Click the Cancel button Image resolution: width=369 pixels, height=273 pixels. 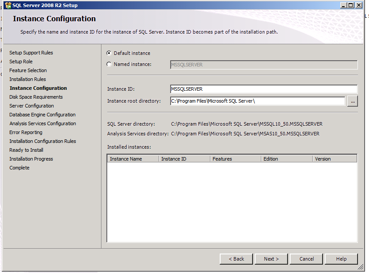coord(307,259)
